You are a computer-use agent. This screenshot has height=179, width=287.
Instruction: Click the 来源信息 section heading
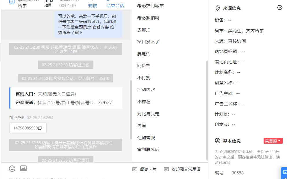(232, 8)
